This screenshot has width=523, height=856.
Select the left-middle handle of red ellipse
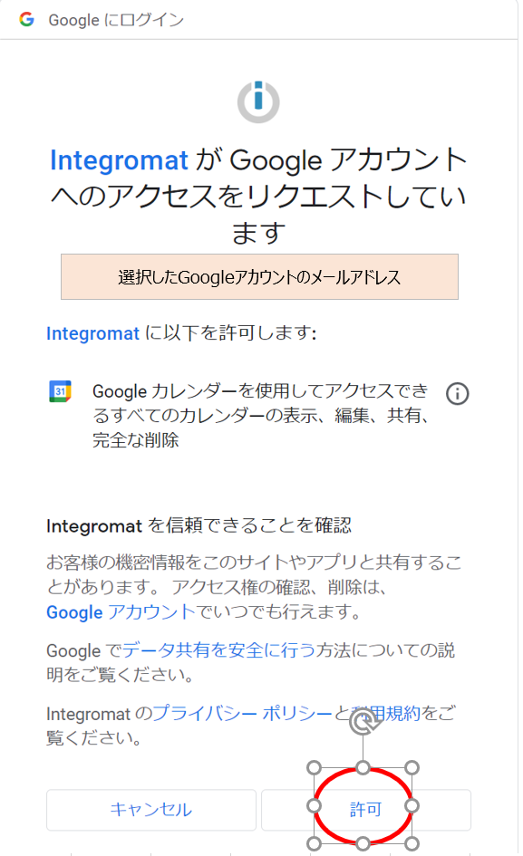point(314,806)
